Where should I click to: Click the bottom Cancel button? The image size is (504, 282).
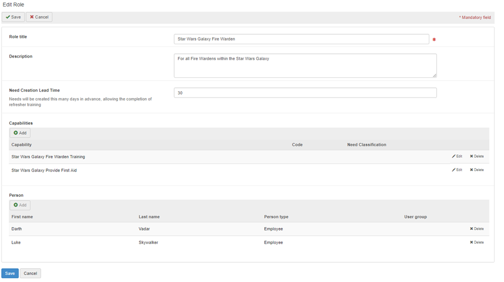coord(30,273)
